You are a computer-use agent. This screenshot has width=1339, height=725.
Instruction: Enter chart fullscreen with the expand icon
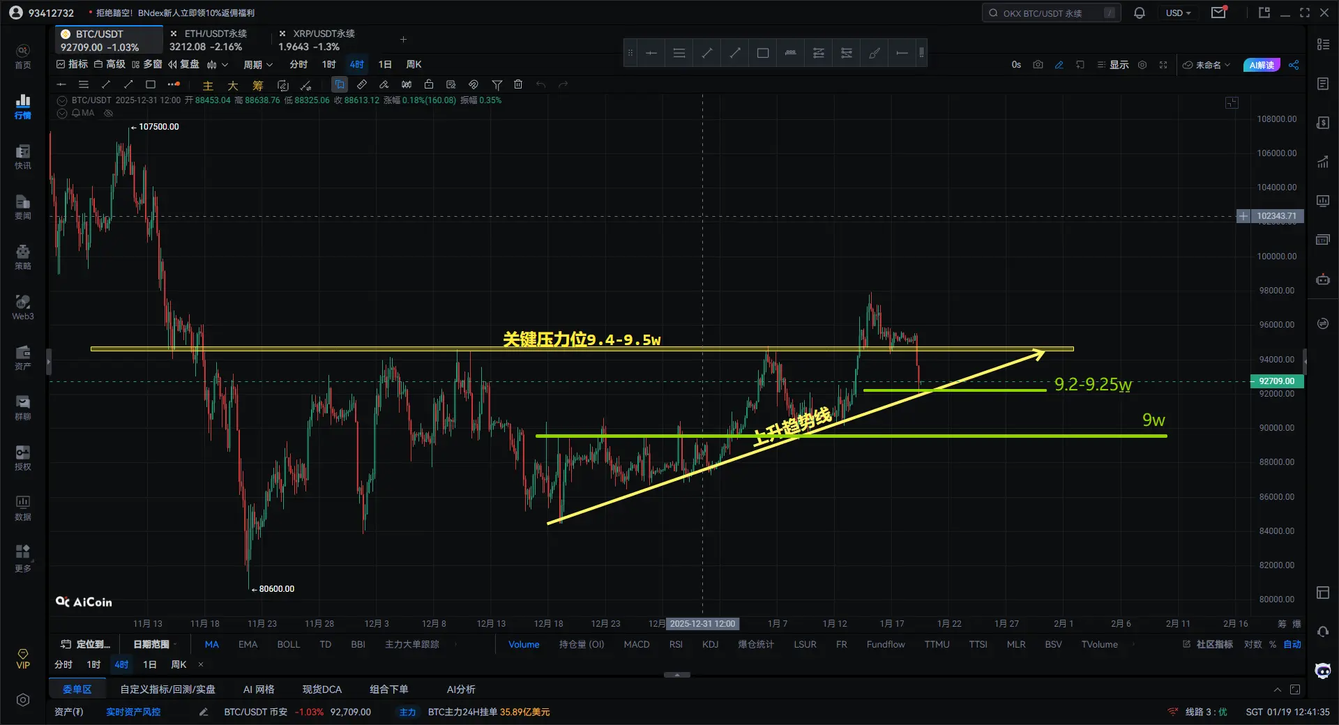pyautogui.click(x=1163, y=65)
